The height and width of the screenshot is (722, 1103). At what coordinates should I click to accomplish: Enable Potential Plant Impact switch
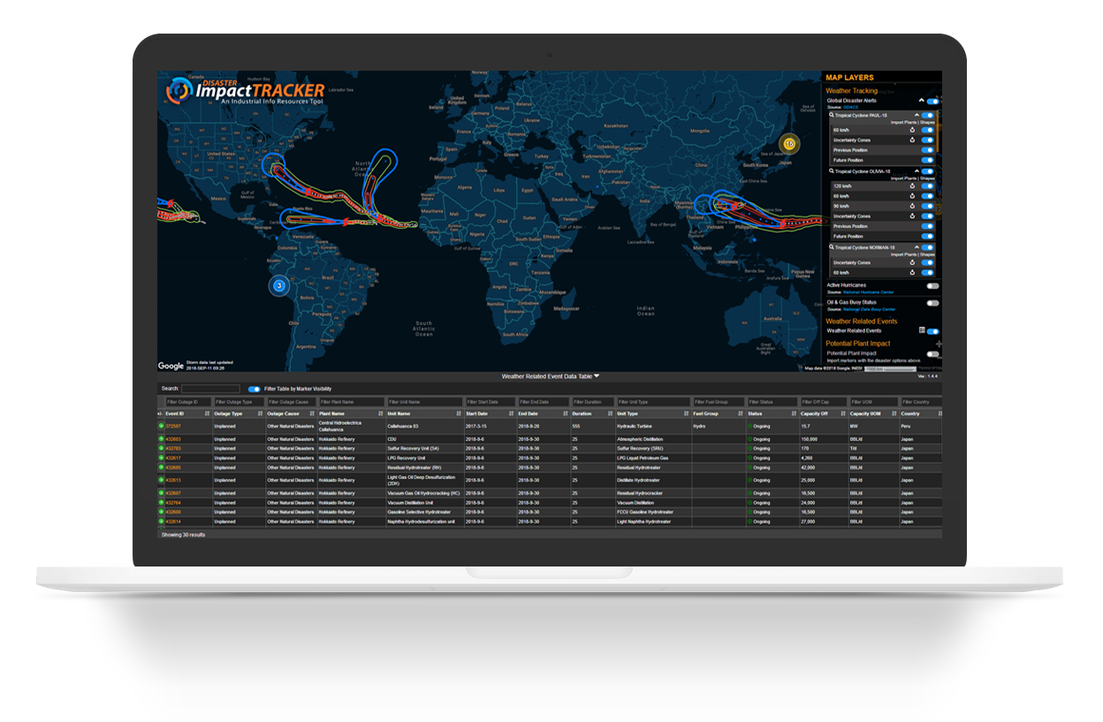click(x=932, y=353)
